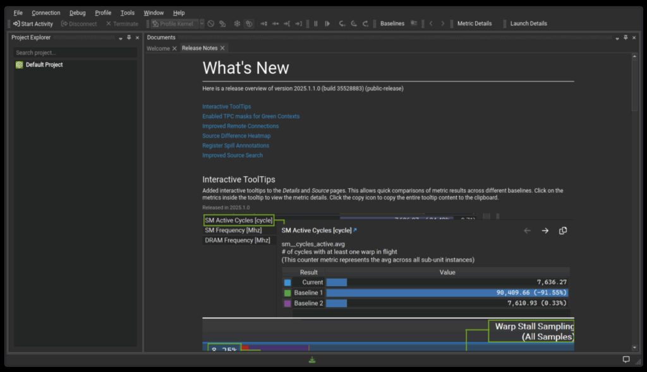Viewport: 647px width, 372px height.
Task: Click the Register Spill Annotations link
Action: pos(236,146)
